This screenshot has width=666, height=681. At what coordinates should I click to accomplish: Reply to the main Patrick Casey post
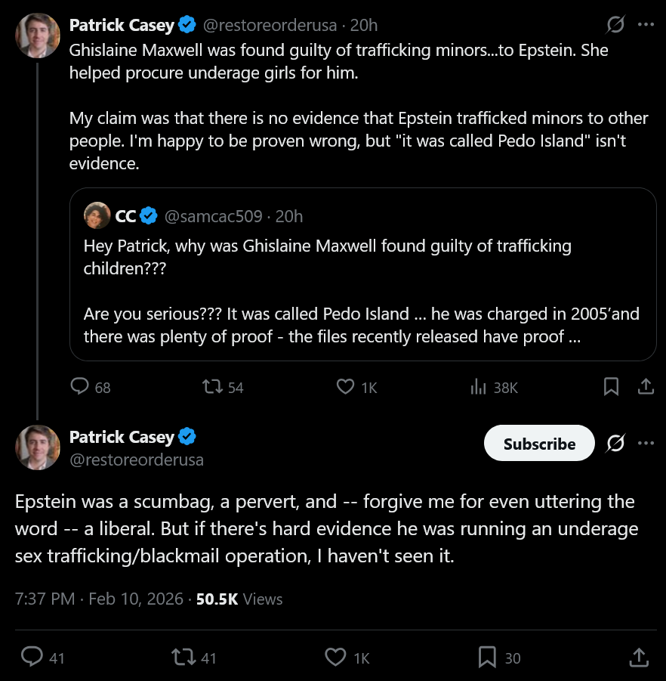pyautogui.click(x=32, y=657)
